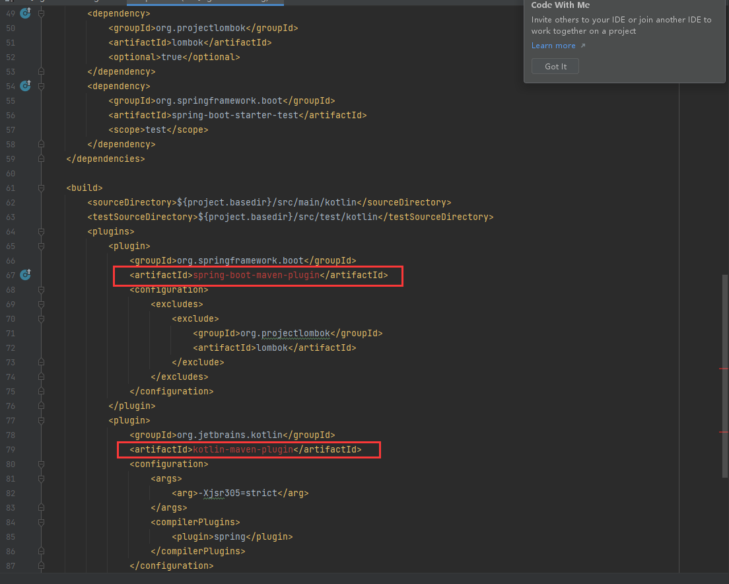The width and height of the screenshot is (729, 584).
Task: Click 'org.jetbrains.kotlin' groupId text
Action: click(230, 435)
